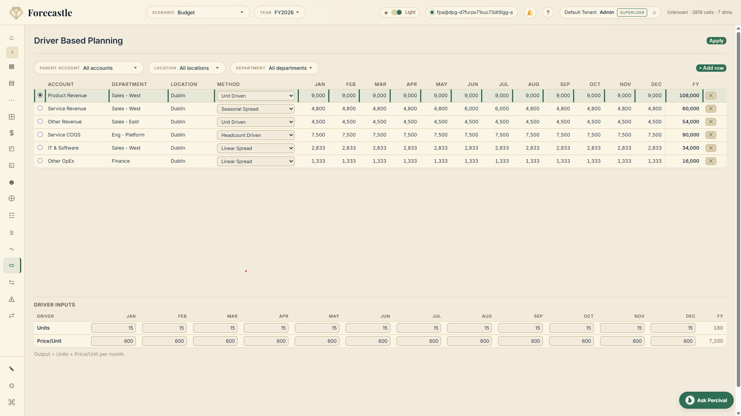This screenshot has height=416, width=741.
Task: Select the Service COGS row radio button
Action: [40, 135]
